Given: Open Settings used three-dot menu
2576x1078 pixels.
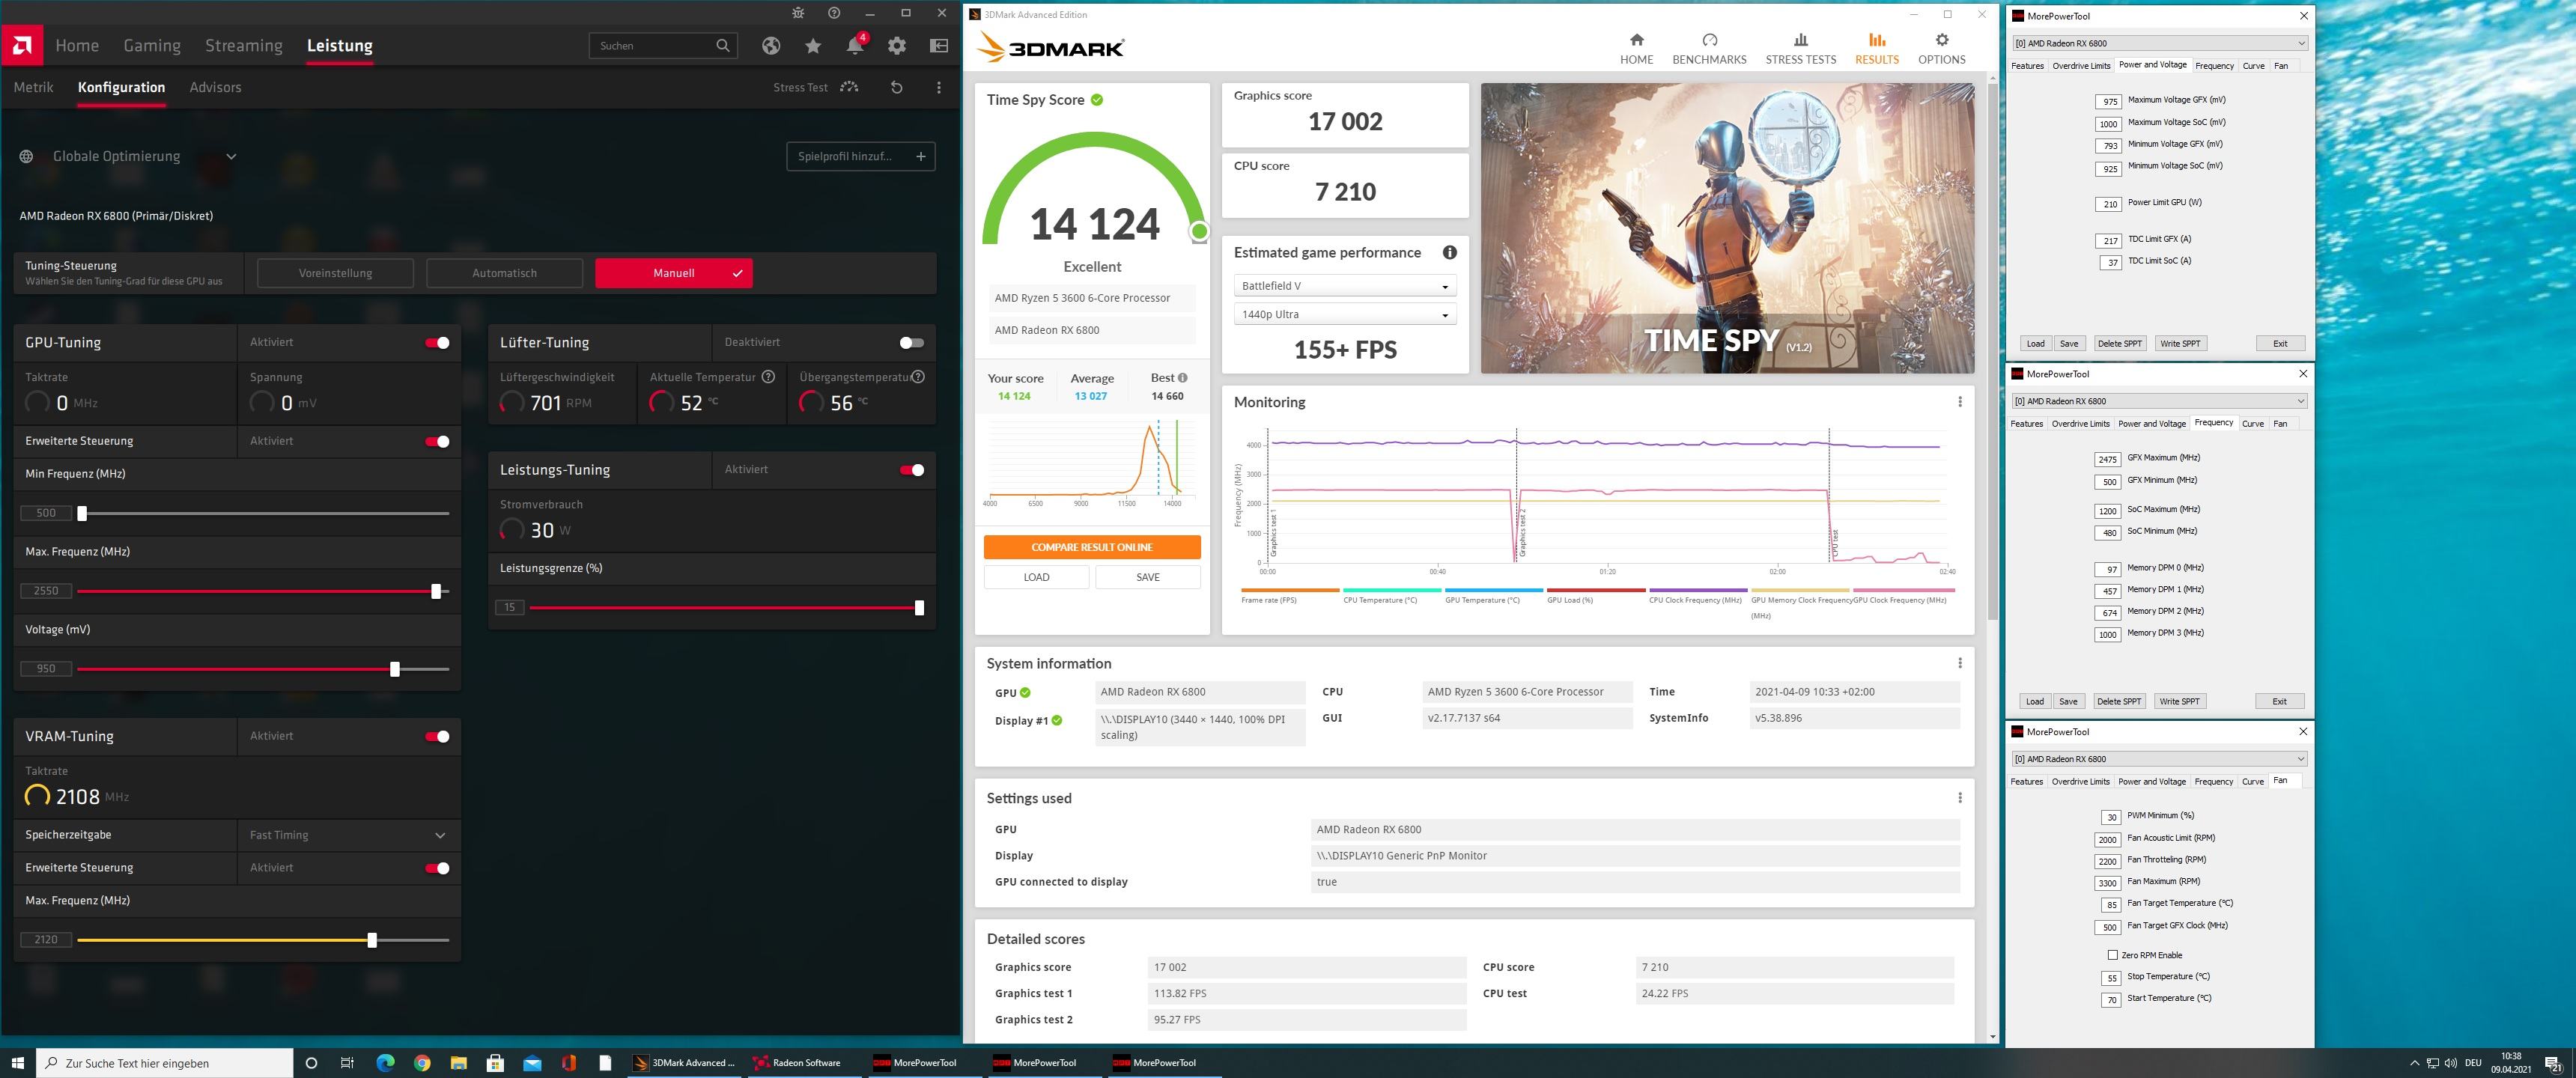Looking at the screenshot, I should tap(1959, 798).
